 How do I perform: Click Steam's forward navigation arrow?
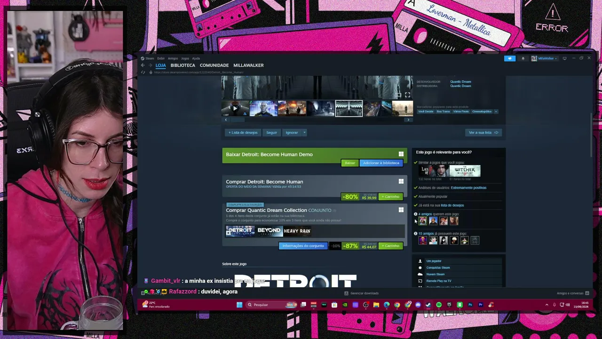150,65
